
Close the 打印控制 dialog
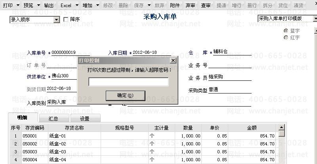(173, 61)
